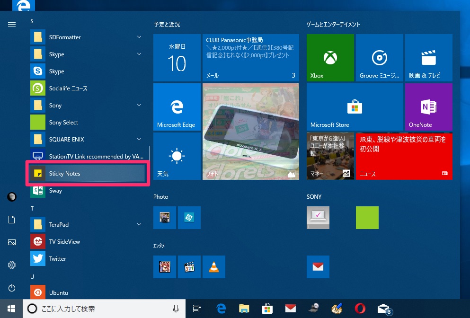Open Opera from the taskbar
The image size is (470, 318).
pyautogui.click(x=360, y=309)
